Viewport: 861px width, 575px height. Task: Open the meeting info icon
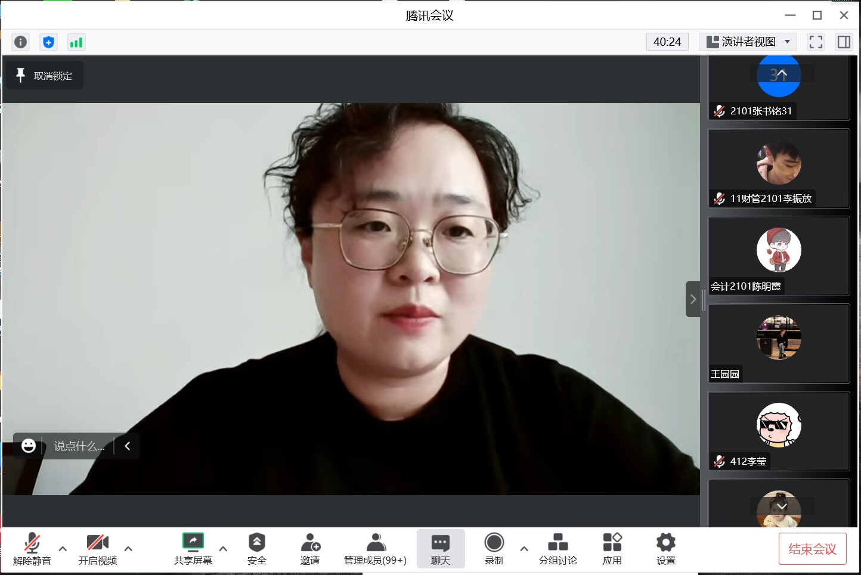[x=21, y=42]
